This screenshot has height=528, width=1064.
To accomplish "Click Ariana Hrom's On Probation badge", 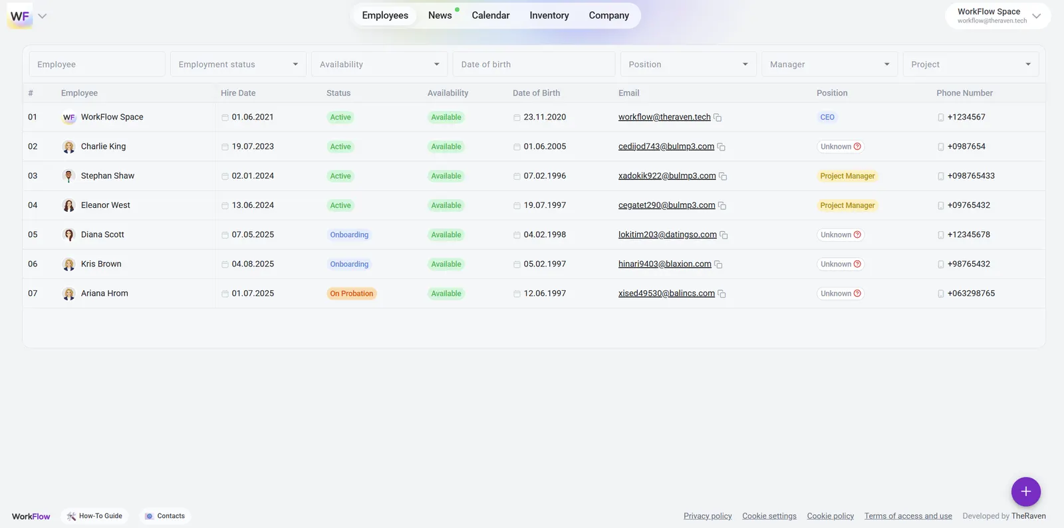I will point(352,294).
